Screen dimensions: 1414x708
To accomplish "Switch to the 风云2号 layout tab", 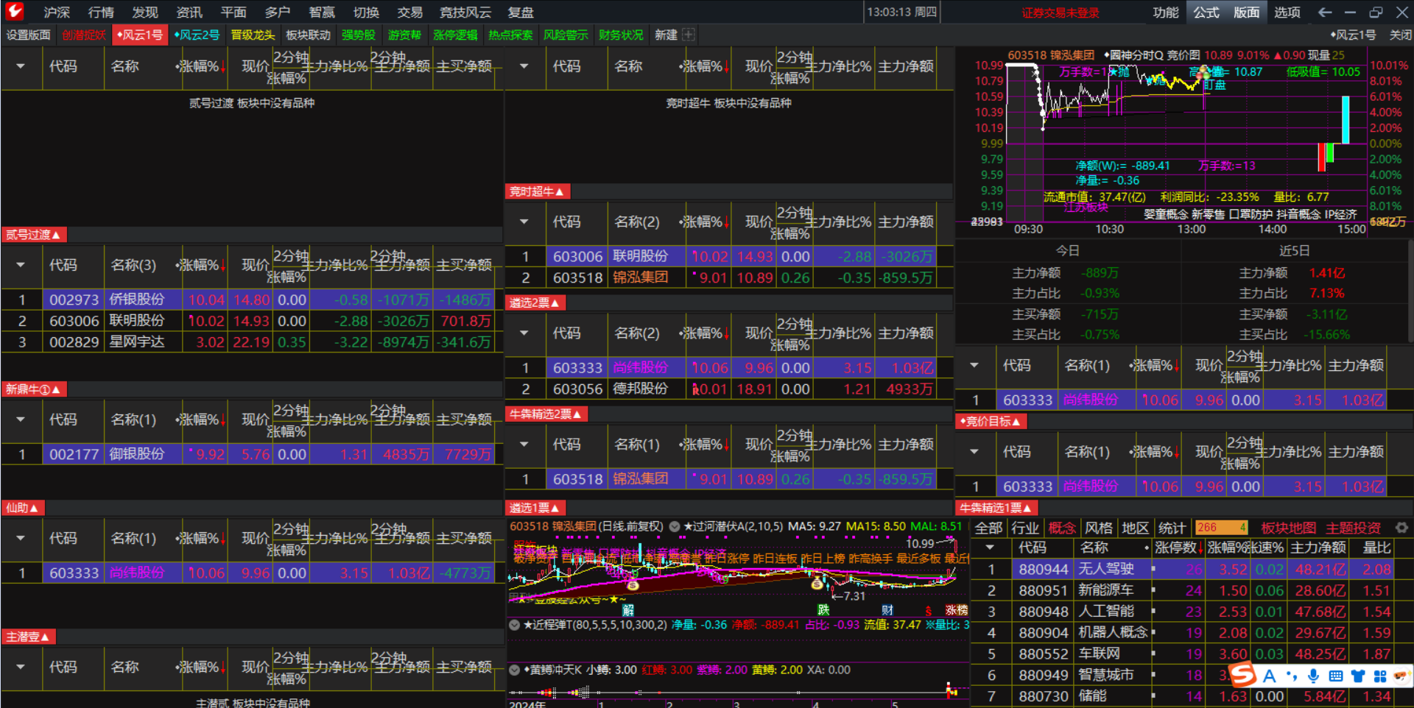I will click(197, 35).
